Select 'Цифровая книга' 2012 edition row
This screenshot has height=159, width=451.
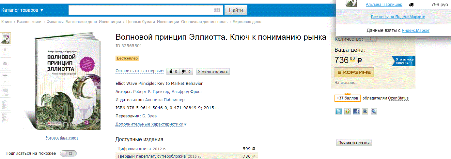tap(187, 149)
